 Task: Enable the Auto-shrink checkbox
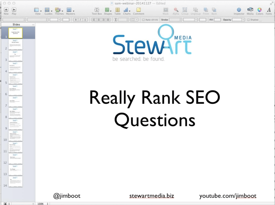[x=143, y=20]
